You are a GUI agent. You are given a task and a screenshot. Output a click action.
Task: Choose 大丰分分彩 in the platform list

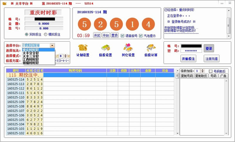tap(38, 53)
